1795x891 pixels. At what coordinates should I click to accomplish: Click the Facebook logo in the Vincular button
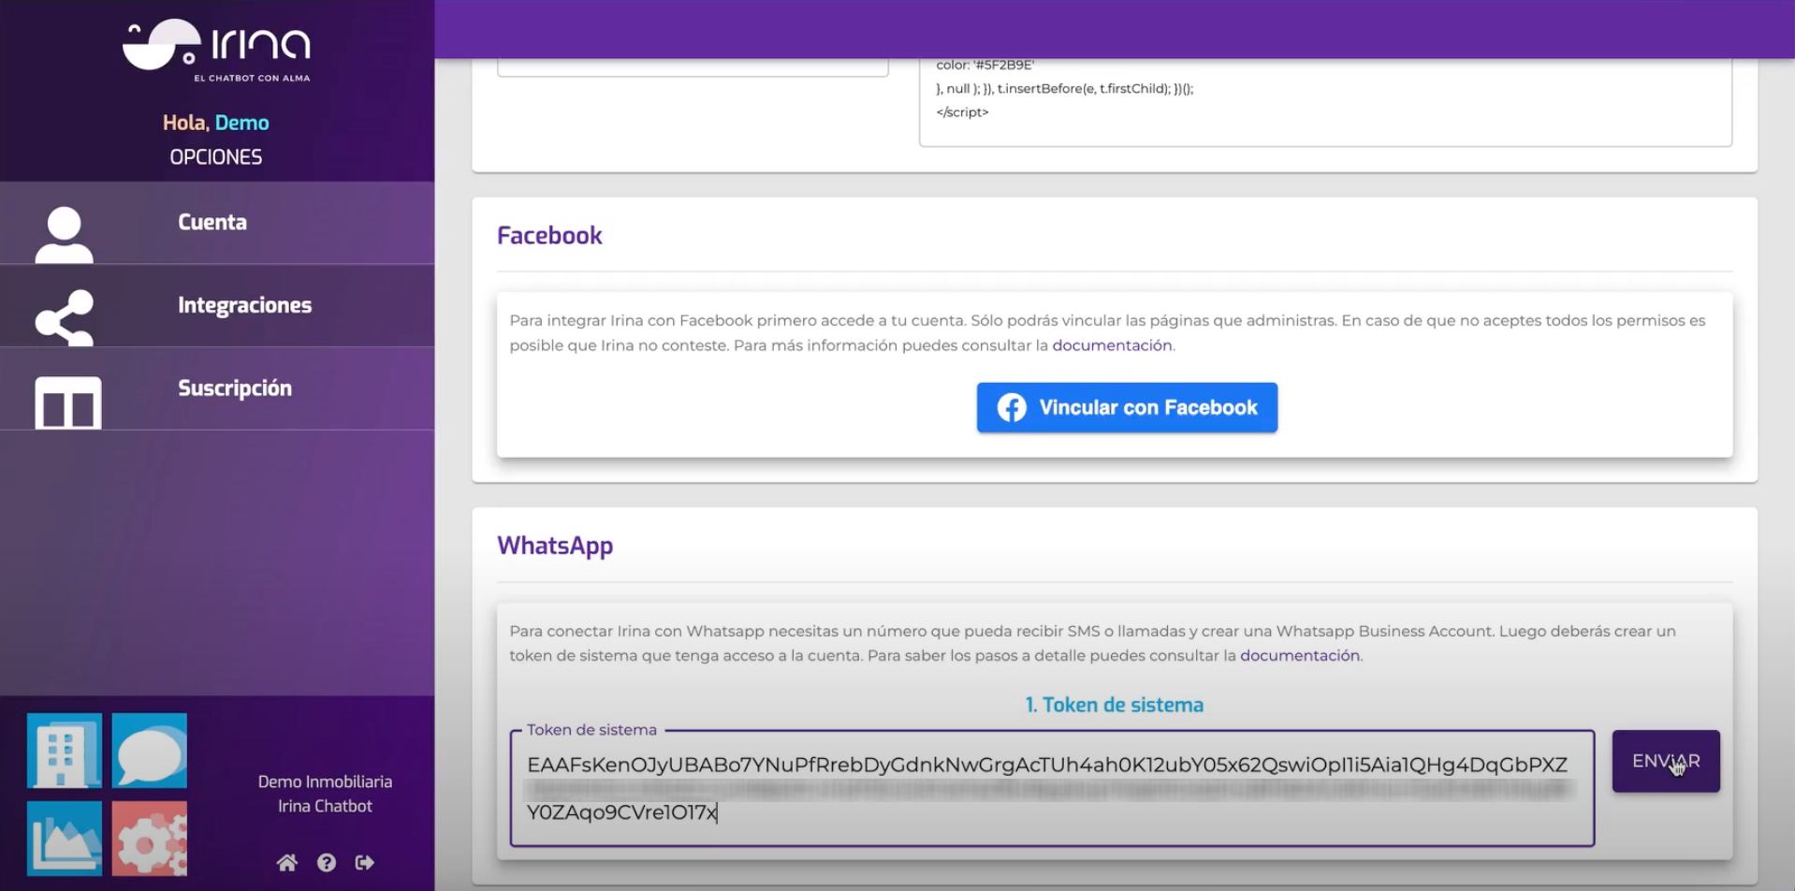(x=1012, y=407)
